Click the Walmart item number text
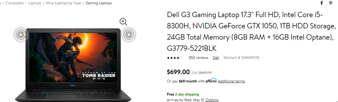The width and height of the screenshot is (338, 102). [x=241, y=58]
